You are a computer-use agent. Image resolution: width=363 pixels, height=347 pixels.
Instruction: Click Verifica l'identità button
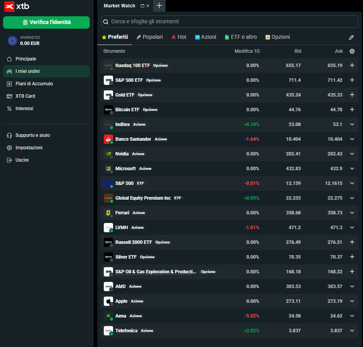46,22
